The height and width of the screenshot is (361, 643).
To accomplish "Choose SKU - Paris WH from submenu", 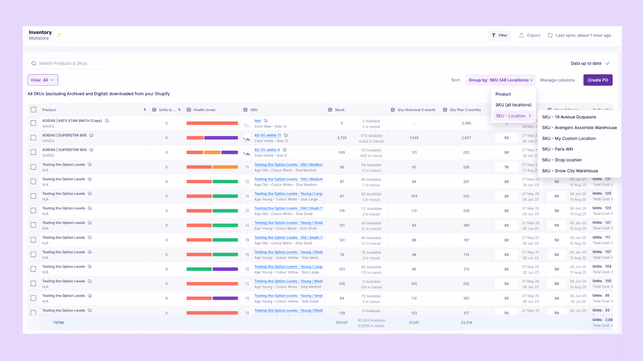I will pyautogui.click(x=557, y=149).
